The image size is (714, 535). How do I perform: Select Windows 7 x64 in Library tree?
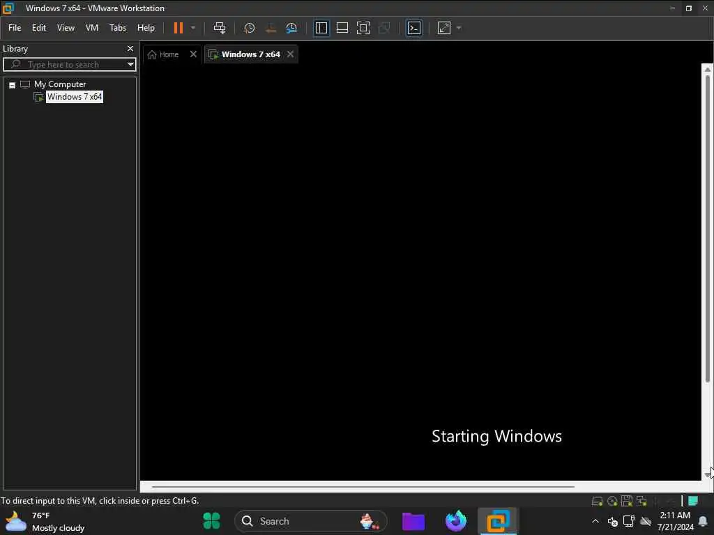pyautogui.click(x=75, y=97)
